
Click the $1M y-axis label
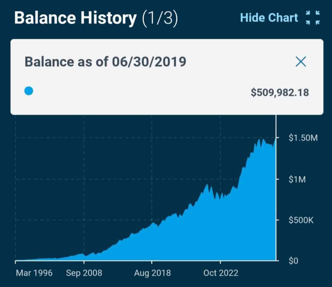[297, 179]
